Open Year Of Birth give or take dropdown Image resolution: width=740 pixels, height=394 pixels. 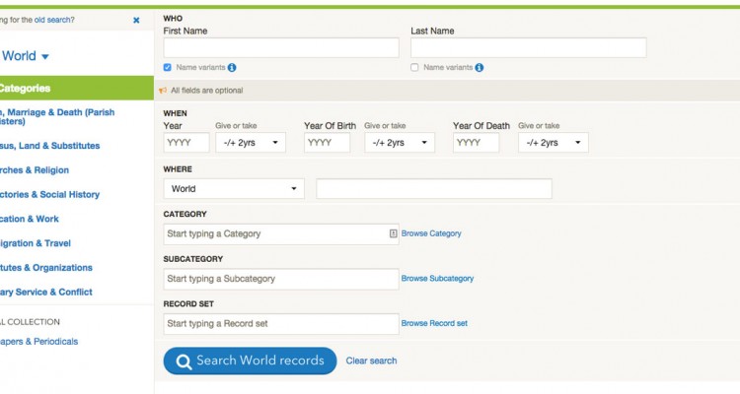[x=400, y=143]
